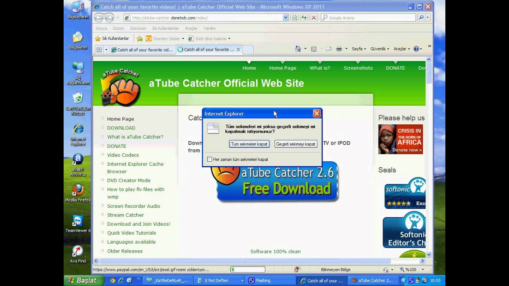Open the address bar URL dropdown
The width and height of the screenshot is (509, 286).
point(286,17)
